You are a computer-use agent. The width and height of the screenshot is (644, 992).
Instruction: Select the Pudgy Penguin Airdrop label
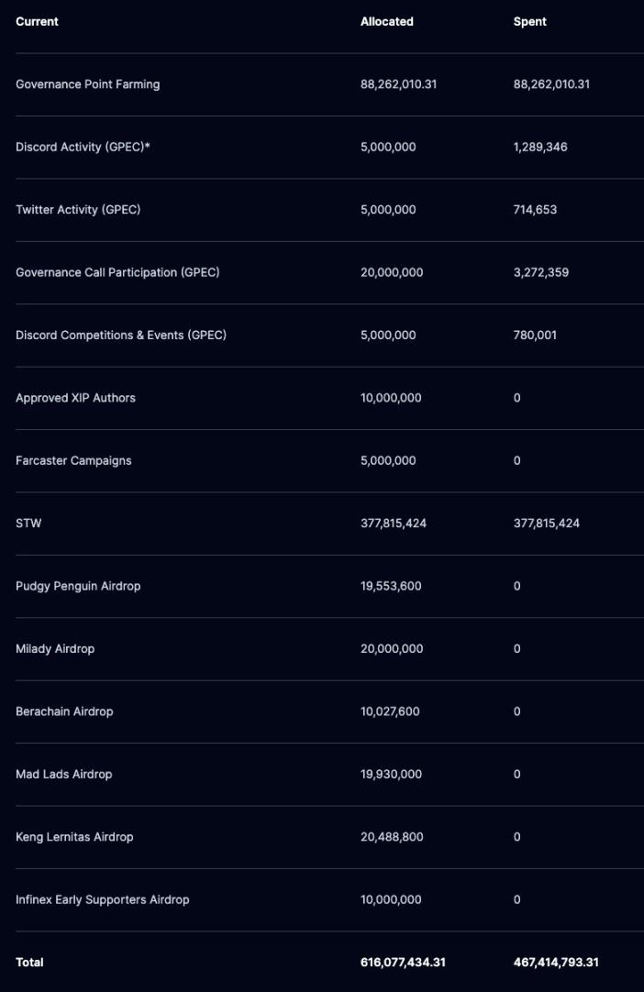[x=78, y=586]
